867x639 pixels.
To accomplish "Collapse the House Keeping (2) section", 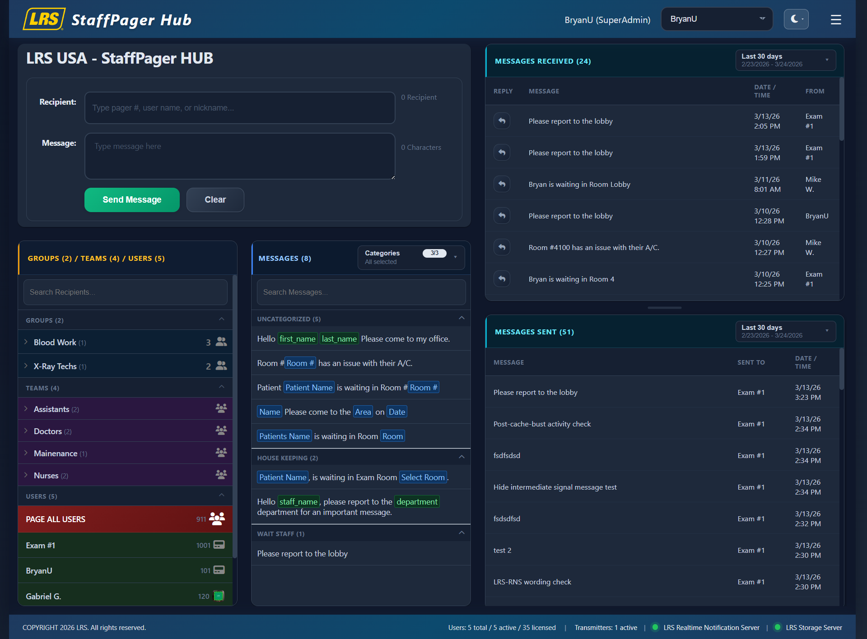I will [461, 457].
